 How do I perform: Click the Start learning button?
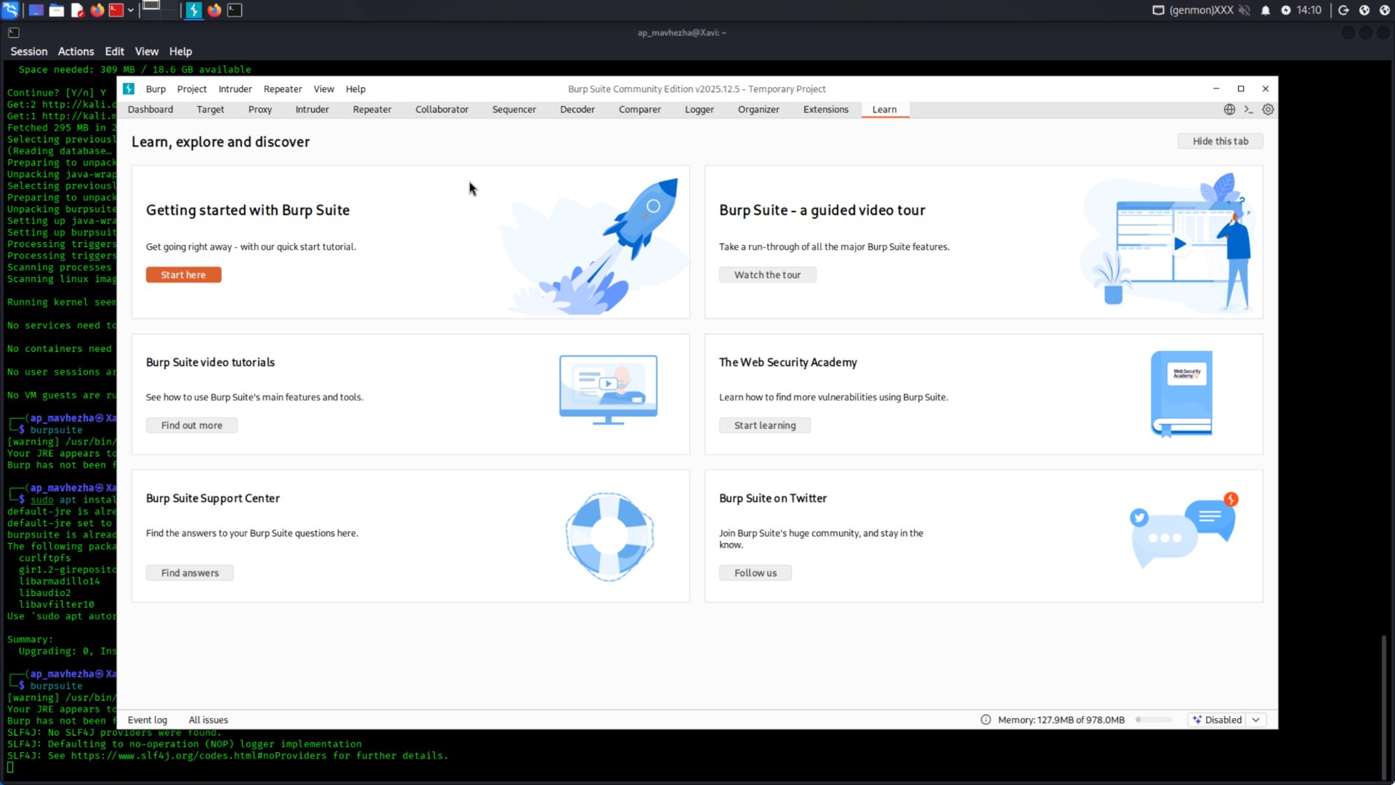point(764,425)
